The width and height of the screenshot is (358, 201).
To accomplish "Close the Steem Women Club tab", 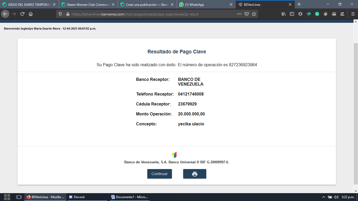I will coord(113,4).
